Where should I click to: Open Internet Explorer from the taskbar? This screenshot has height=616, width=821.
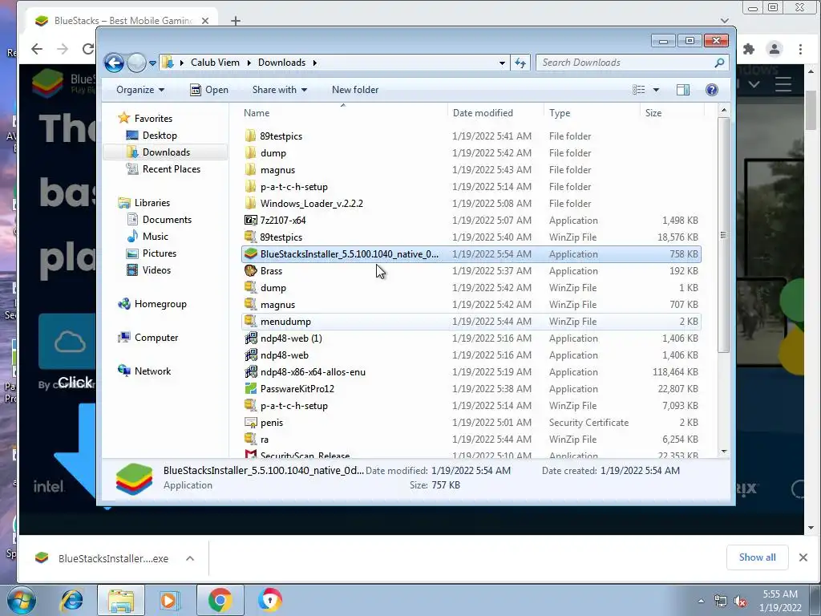coord(71,600)
